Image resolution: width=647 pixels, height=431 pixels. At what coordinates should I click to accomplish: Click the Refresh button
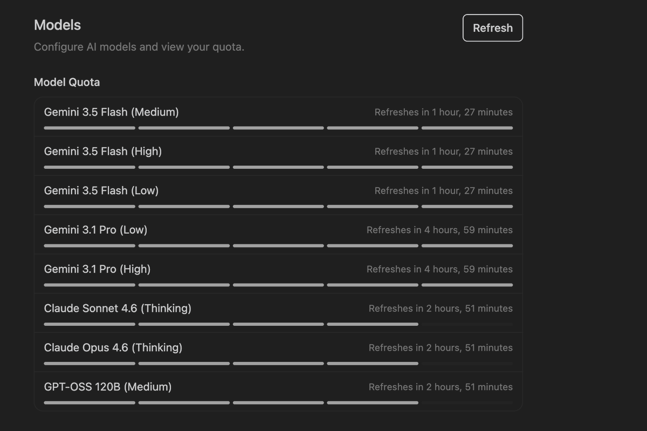click(x=493, y=28)
